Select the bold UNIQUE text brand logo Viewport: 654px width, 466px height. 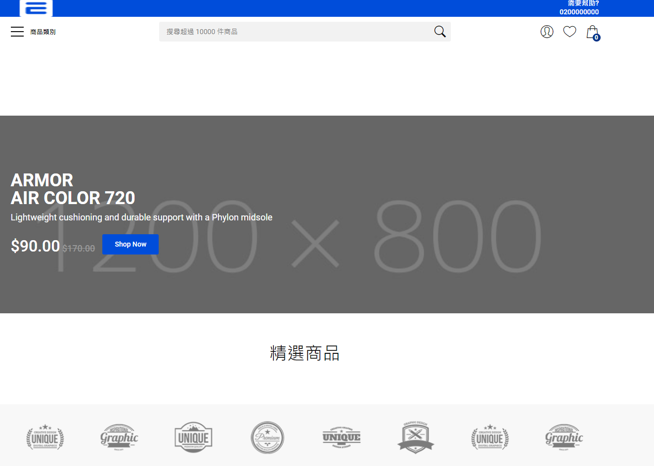[342, 437]
